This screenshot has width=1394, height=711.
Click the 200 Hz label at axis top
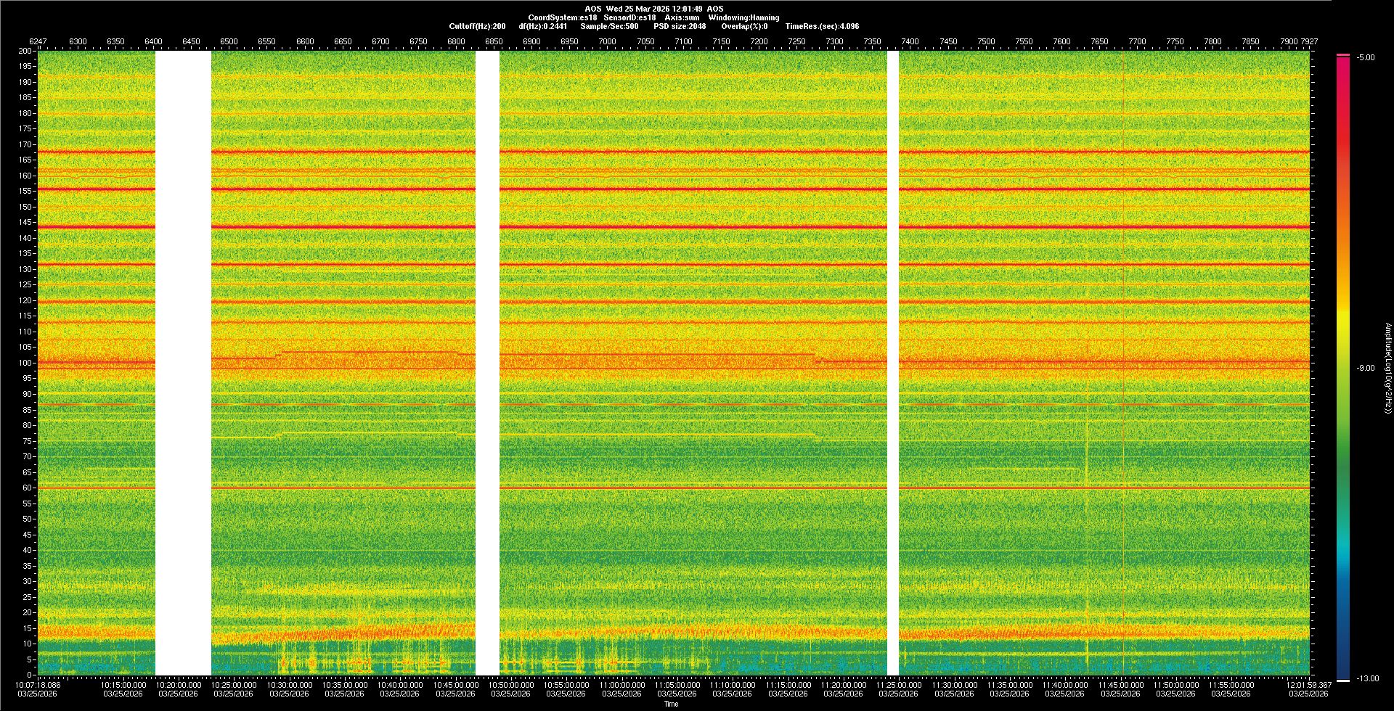pyautogui.click(x=25, y=51)
